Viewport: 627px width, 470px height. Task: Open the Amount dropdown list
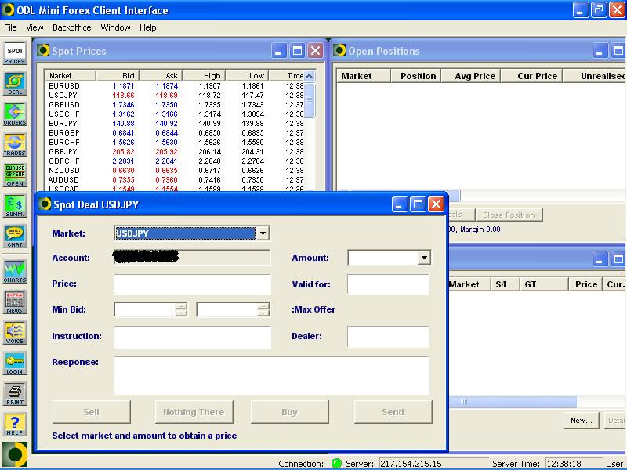(424, 258)
